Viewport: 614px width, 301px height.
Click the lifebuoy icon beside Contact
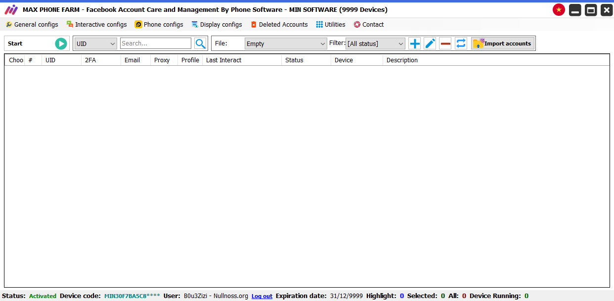357,24
